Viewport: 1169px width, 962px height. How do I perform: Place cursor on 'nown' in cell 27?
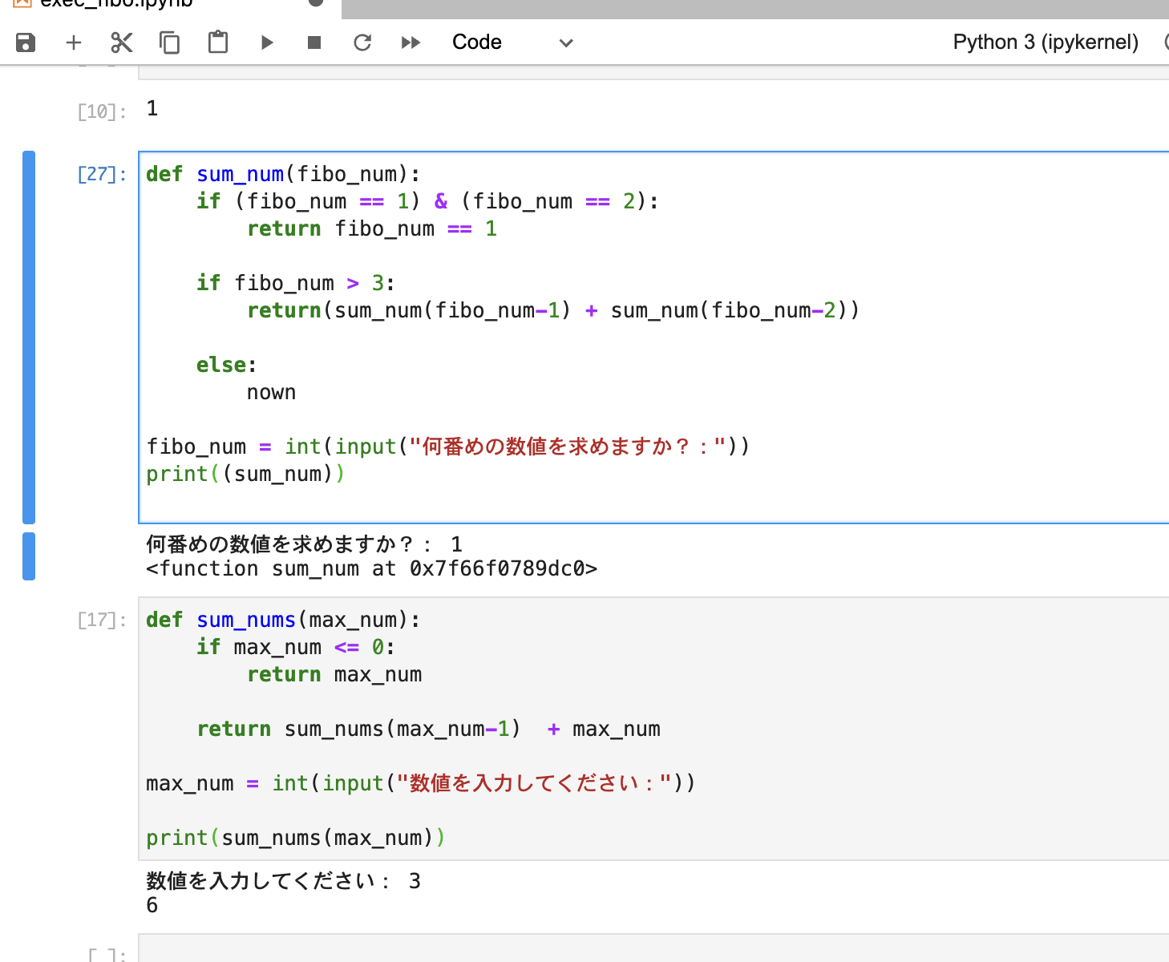click(x=271, y=392)
